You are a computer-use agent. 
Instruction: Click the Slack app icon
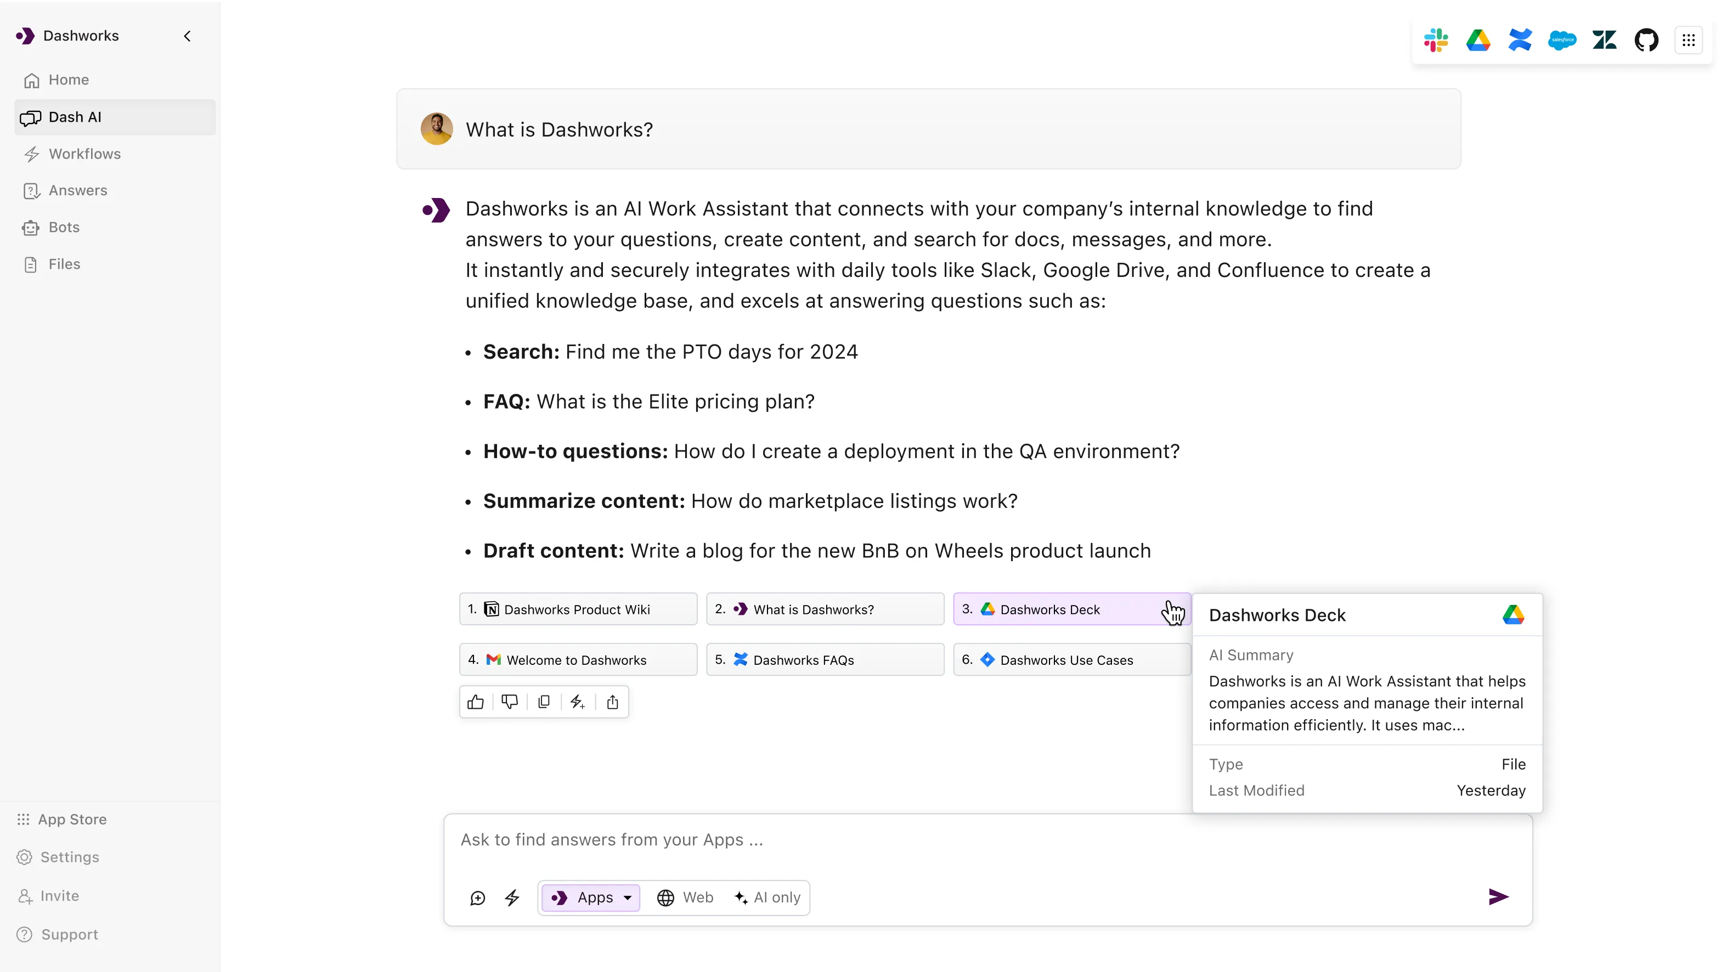point(1435,40)
